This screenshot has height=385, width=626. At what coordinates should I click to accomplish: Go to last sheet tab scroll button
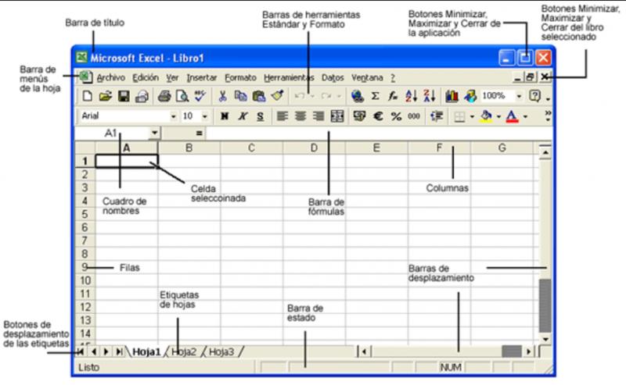point(119,351)
